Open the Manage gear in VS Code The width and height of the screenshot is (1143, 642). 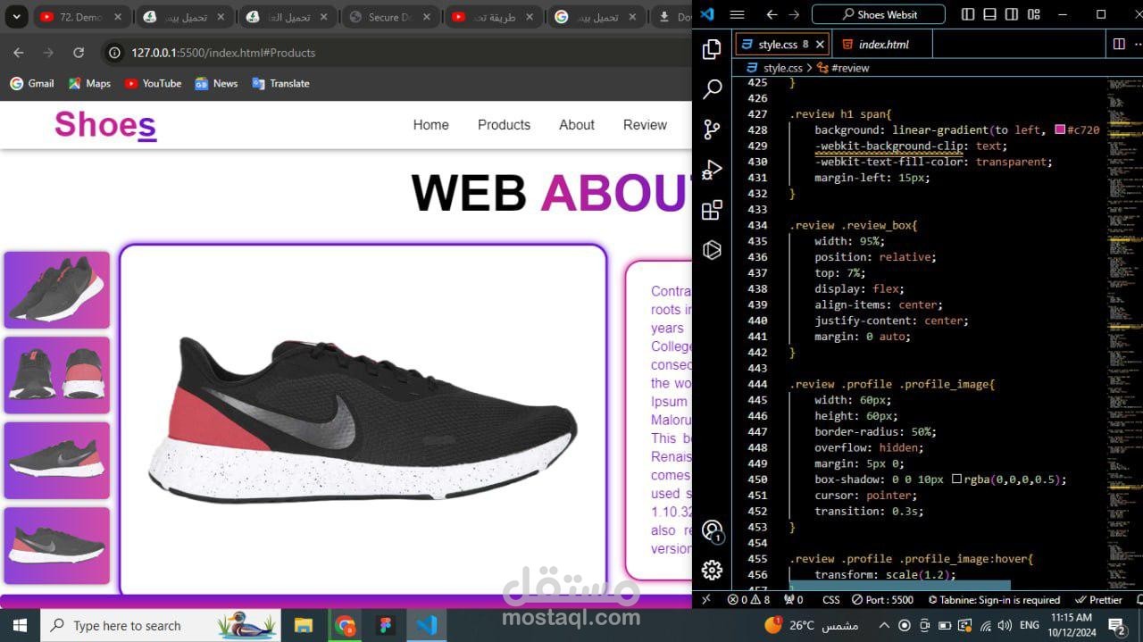tap(712, 570)
